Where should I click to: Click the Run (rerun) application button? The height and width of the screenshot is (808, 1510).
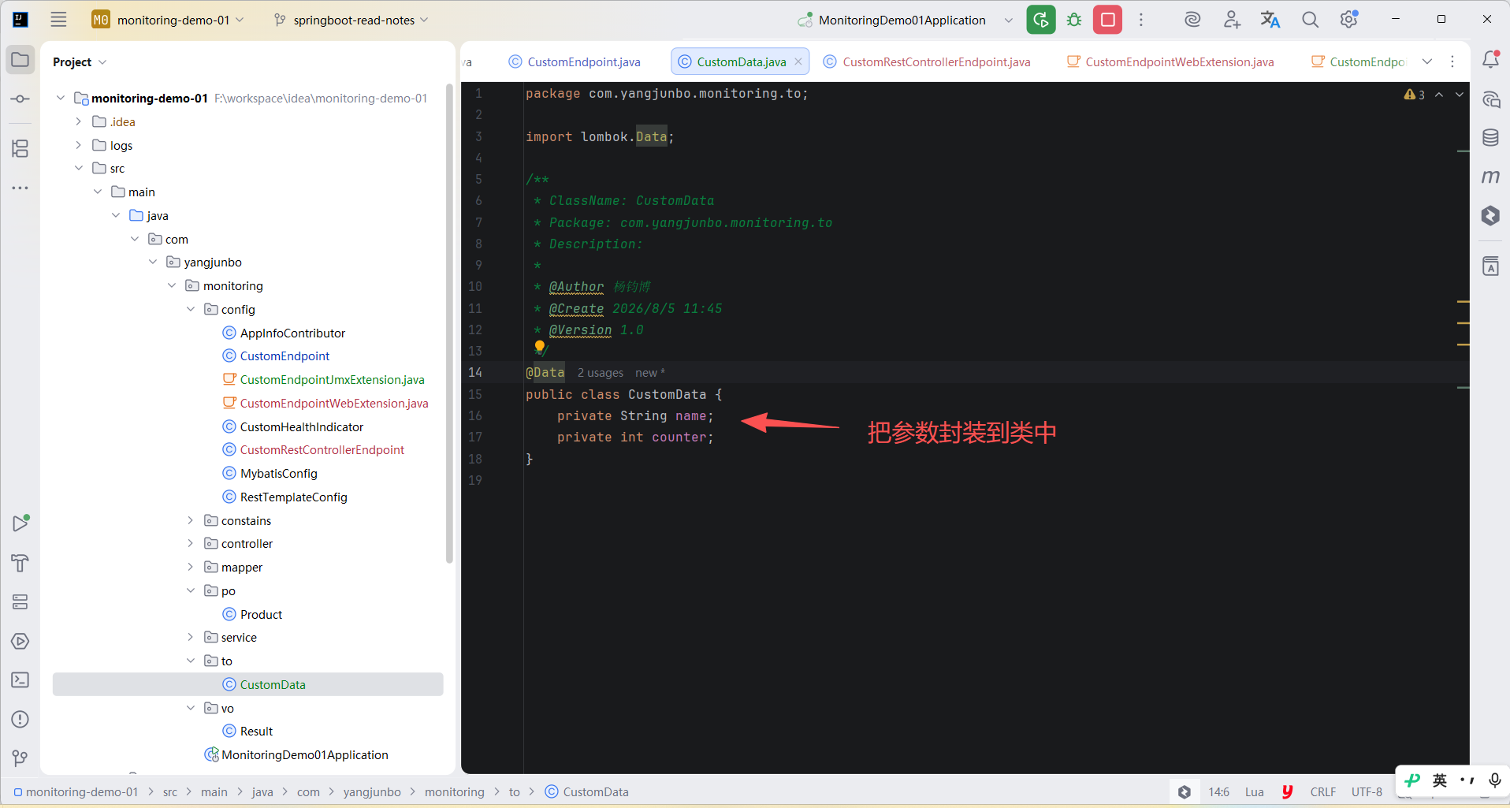(x=1040, y=20)
